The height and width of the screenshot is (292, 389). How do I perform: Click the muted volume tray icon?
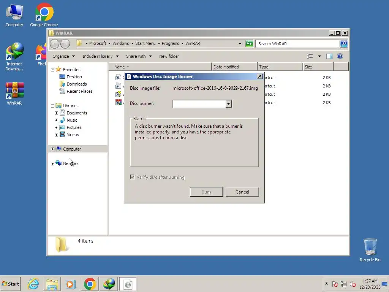353,284
